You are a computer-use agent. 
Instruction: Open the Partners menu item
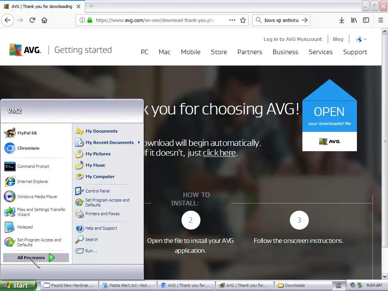(250, 52)
